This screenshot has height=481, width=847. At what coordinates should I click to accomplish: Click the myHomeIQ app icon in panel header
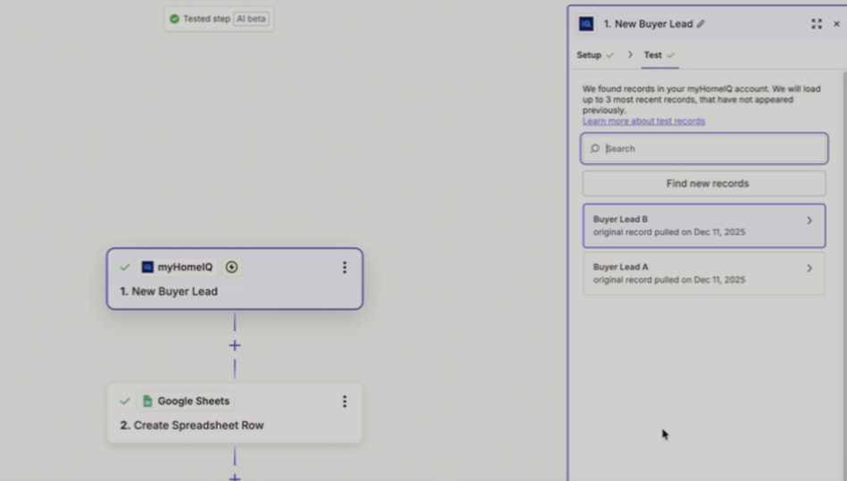click(586, 24)
